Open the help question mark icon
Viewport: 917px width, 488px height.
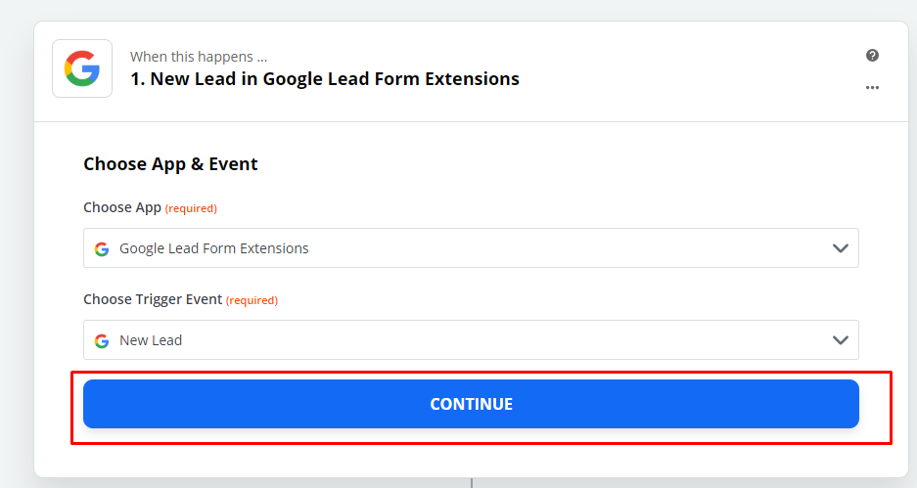[872, 55]
